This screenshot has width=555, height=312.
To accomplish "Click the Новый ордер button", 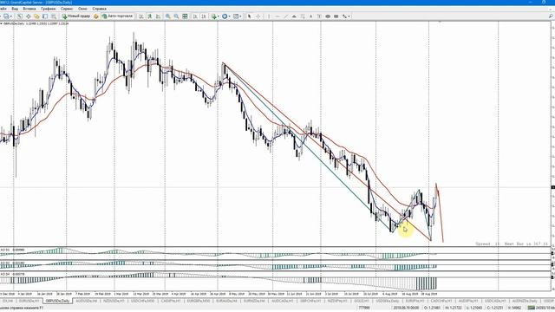I will [x=76, y=16].
